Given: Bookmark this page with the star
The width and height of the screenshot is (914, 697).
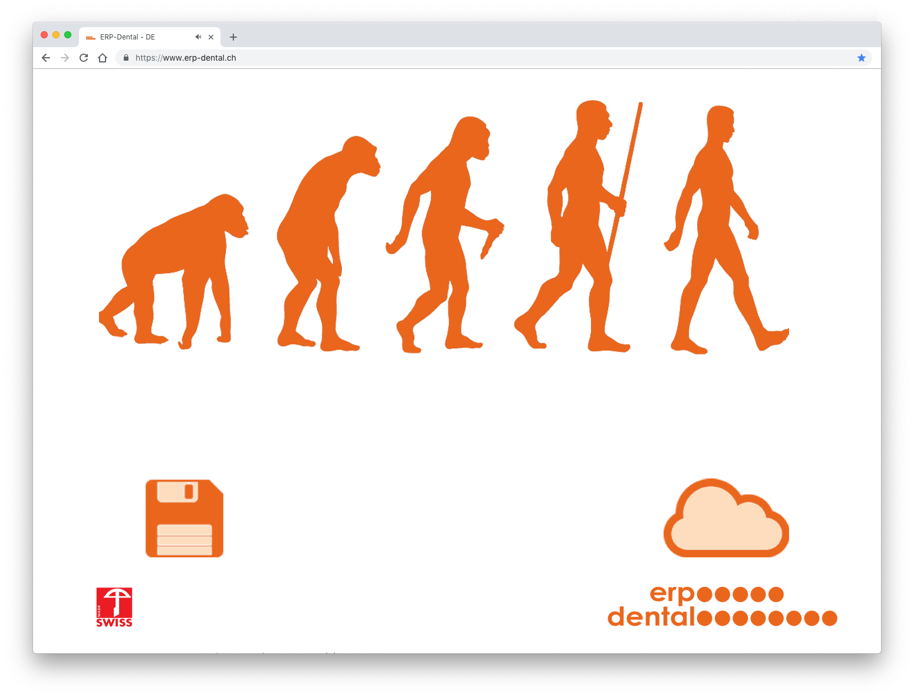Looking at the screenshot, I should [861, 58].
